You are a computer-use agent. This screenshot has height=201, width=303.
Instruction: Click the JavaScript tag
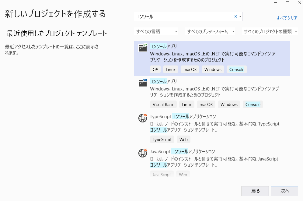tap(162, 174)
